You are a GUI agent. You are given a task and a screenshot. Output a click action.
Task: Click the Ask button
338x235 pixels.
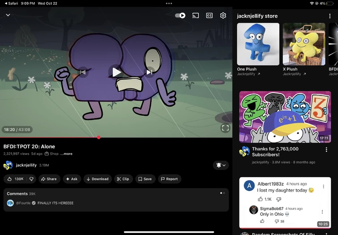72,179
